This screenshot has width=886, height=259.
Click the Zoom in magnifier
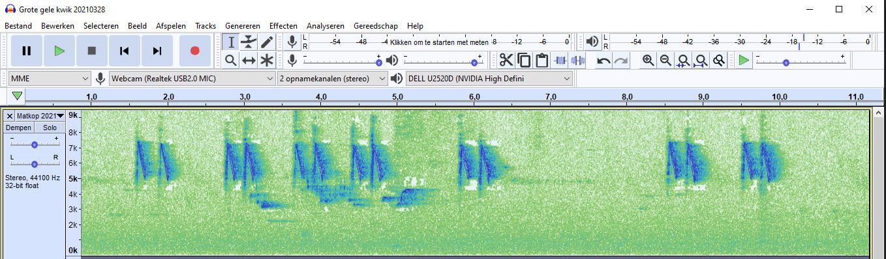click(x=648, y=61)
